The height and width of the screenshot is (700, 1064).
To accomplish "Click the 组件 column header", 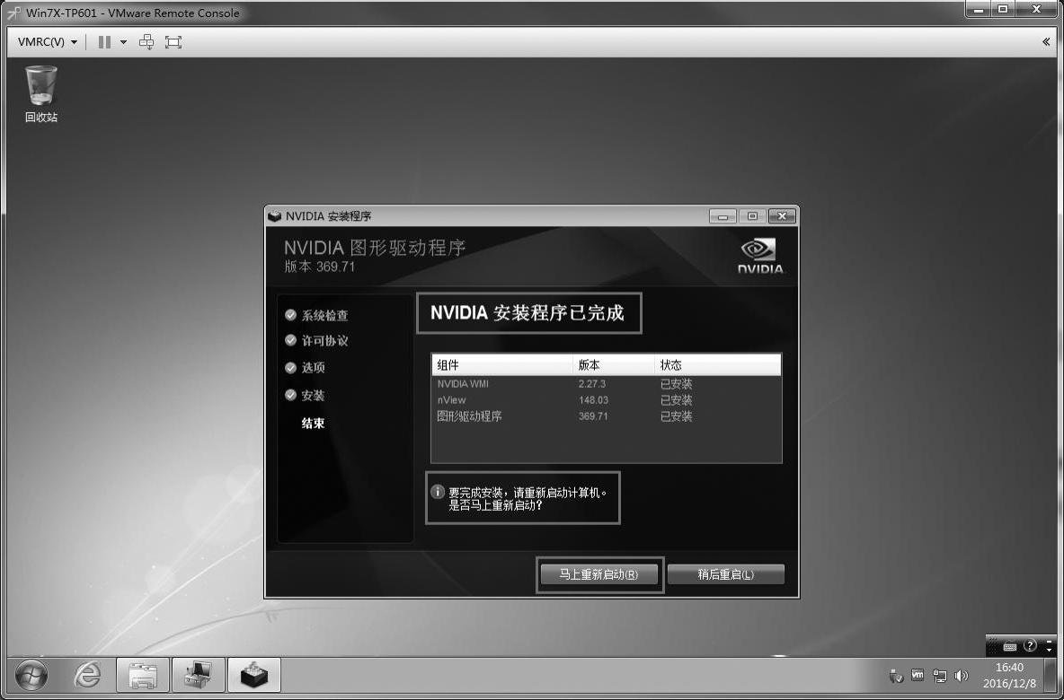I will (502, 365).
